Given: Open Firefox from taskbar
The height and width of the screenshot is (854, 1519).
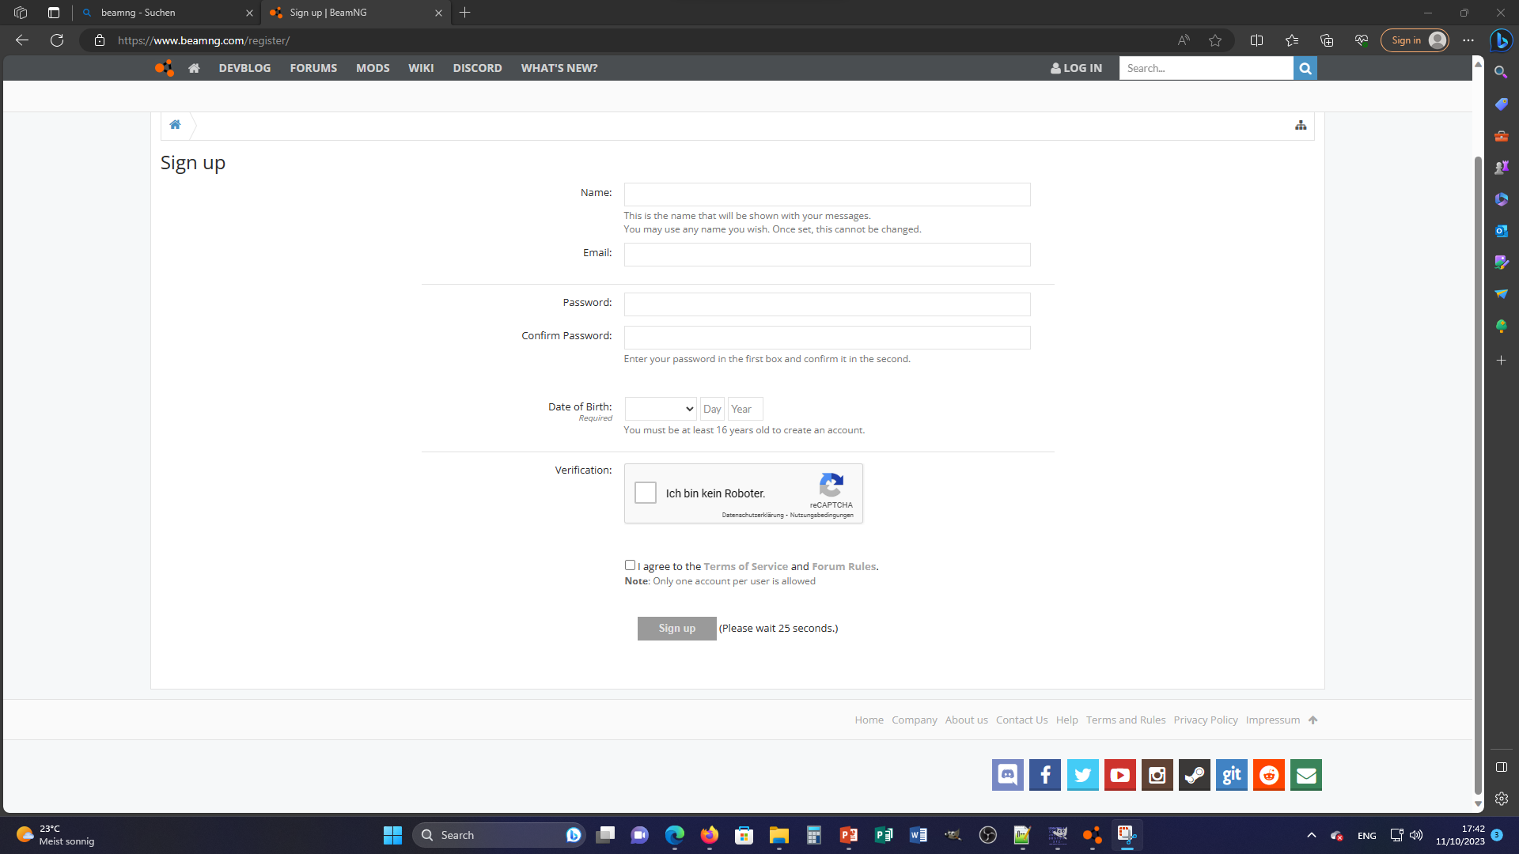Looking at the screenshot, I should pyautogui.click(x=710, y=835).
